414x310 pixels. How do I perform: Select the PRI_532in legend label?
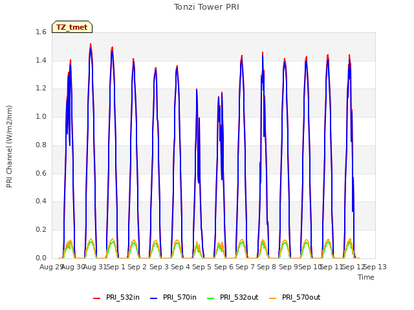click(123, 297)
